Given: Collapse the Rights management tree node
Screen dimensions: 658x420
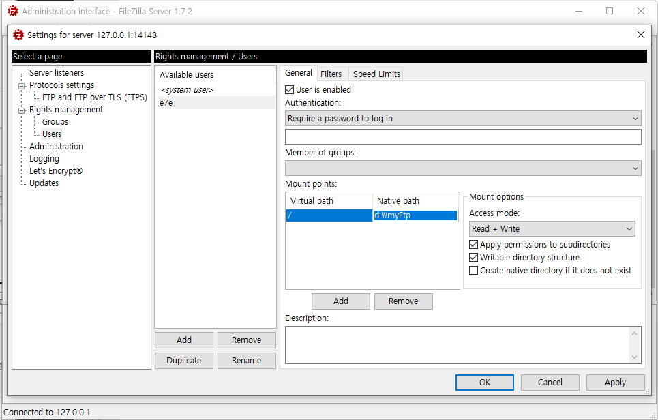Looking at the screenshot, I should [x=21, y=110].
